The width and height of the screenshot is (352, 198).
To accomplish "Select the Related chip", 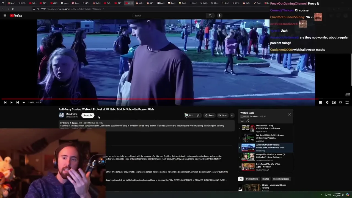I will 266,179.
